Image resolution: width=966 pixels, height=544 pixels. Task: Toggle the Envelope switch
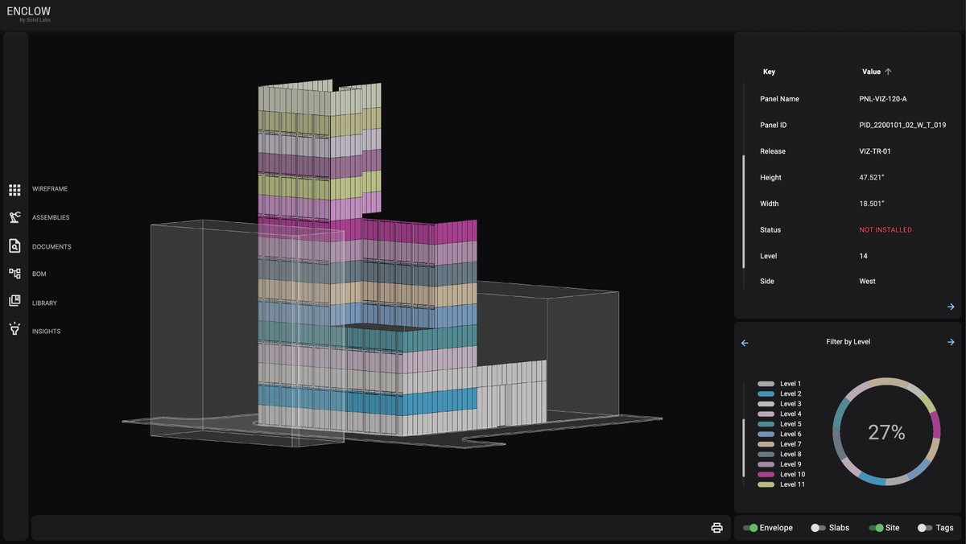[750, 528]
